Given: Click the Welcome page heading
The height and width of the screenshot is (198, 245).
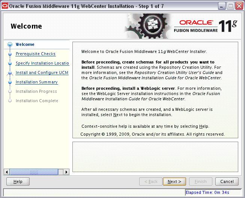Looking at the screenshot, I should click(26, 26).
